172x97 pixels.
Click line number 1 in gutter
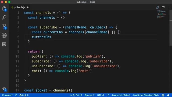pos(18,13)
